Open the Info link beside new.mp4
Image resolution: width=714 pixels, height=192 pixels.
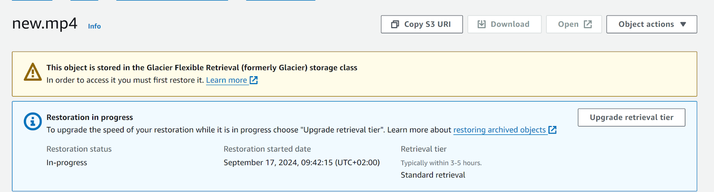point(94,26)
